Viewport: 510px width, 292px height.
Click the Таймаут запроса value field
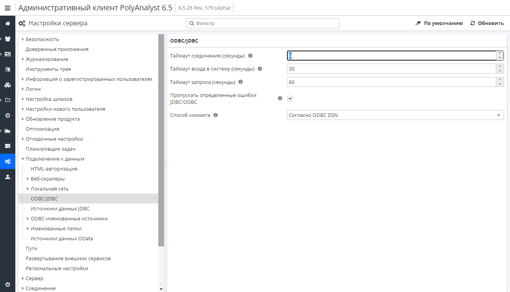392,82
